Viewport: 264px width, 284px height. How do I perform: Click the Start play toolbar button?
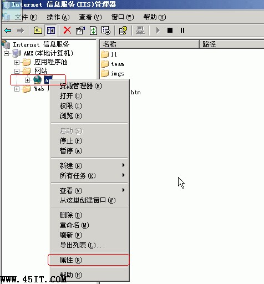coord(158,31)
